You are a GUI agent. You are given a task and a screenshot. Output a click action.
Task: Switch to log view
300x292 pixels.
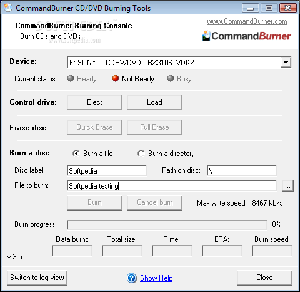37,278
